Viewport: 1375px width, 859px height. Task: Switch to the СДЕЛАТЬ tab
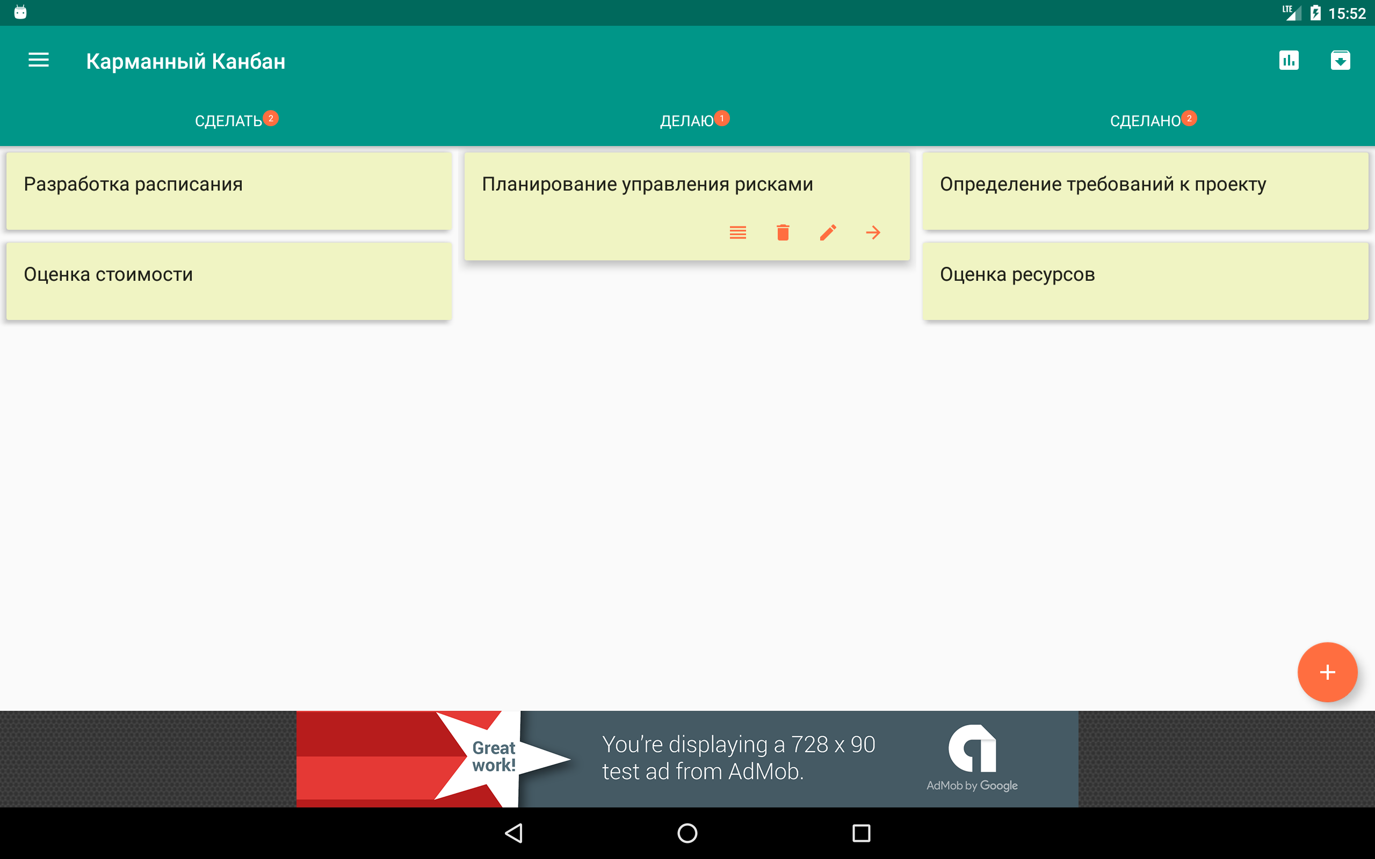[229, 121]
